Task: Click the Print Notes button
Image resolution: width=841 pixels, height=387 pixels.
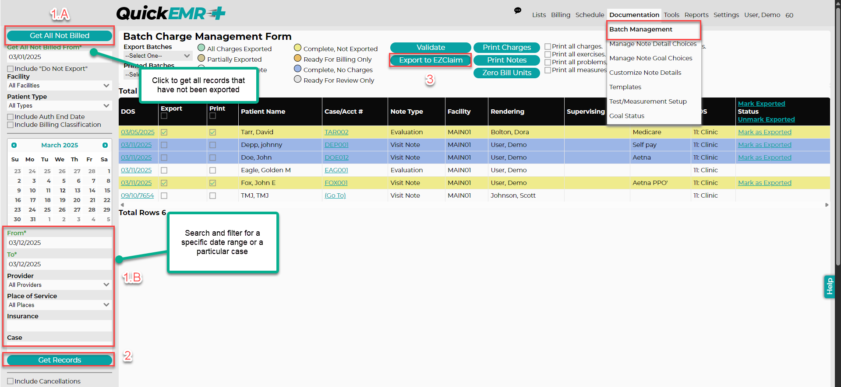Action: click(x=507, y=60)
